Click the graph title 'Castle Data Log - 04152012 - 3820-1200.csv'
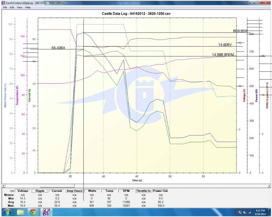272x217 pixels. [x=136, y=14]
